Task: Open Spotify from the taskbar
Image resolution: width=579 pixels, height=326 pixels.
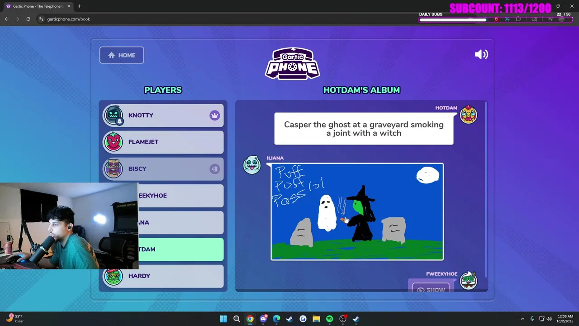Action: pos(329,319)
